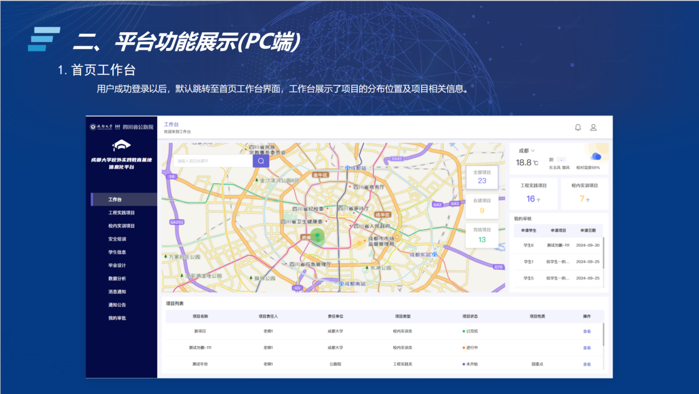Expand the 成都 city dropdown
This screenshot has height=394, width=699.
pyautogui.click(x=526, y=150)
